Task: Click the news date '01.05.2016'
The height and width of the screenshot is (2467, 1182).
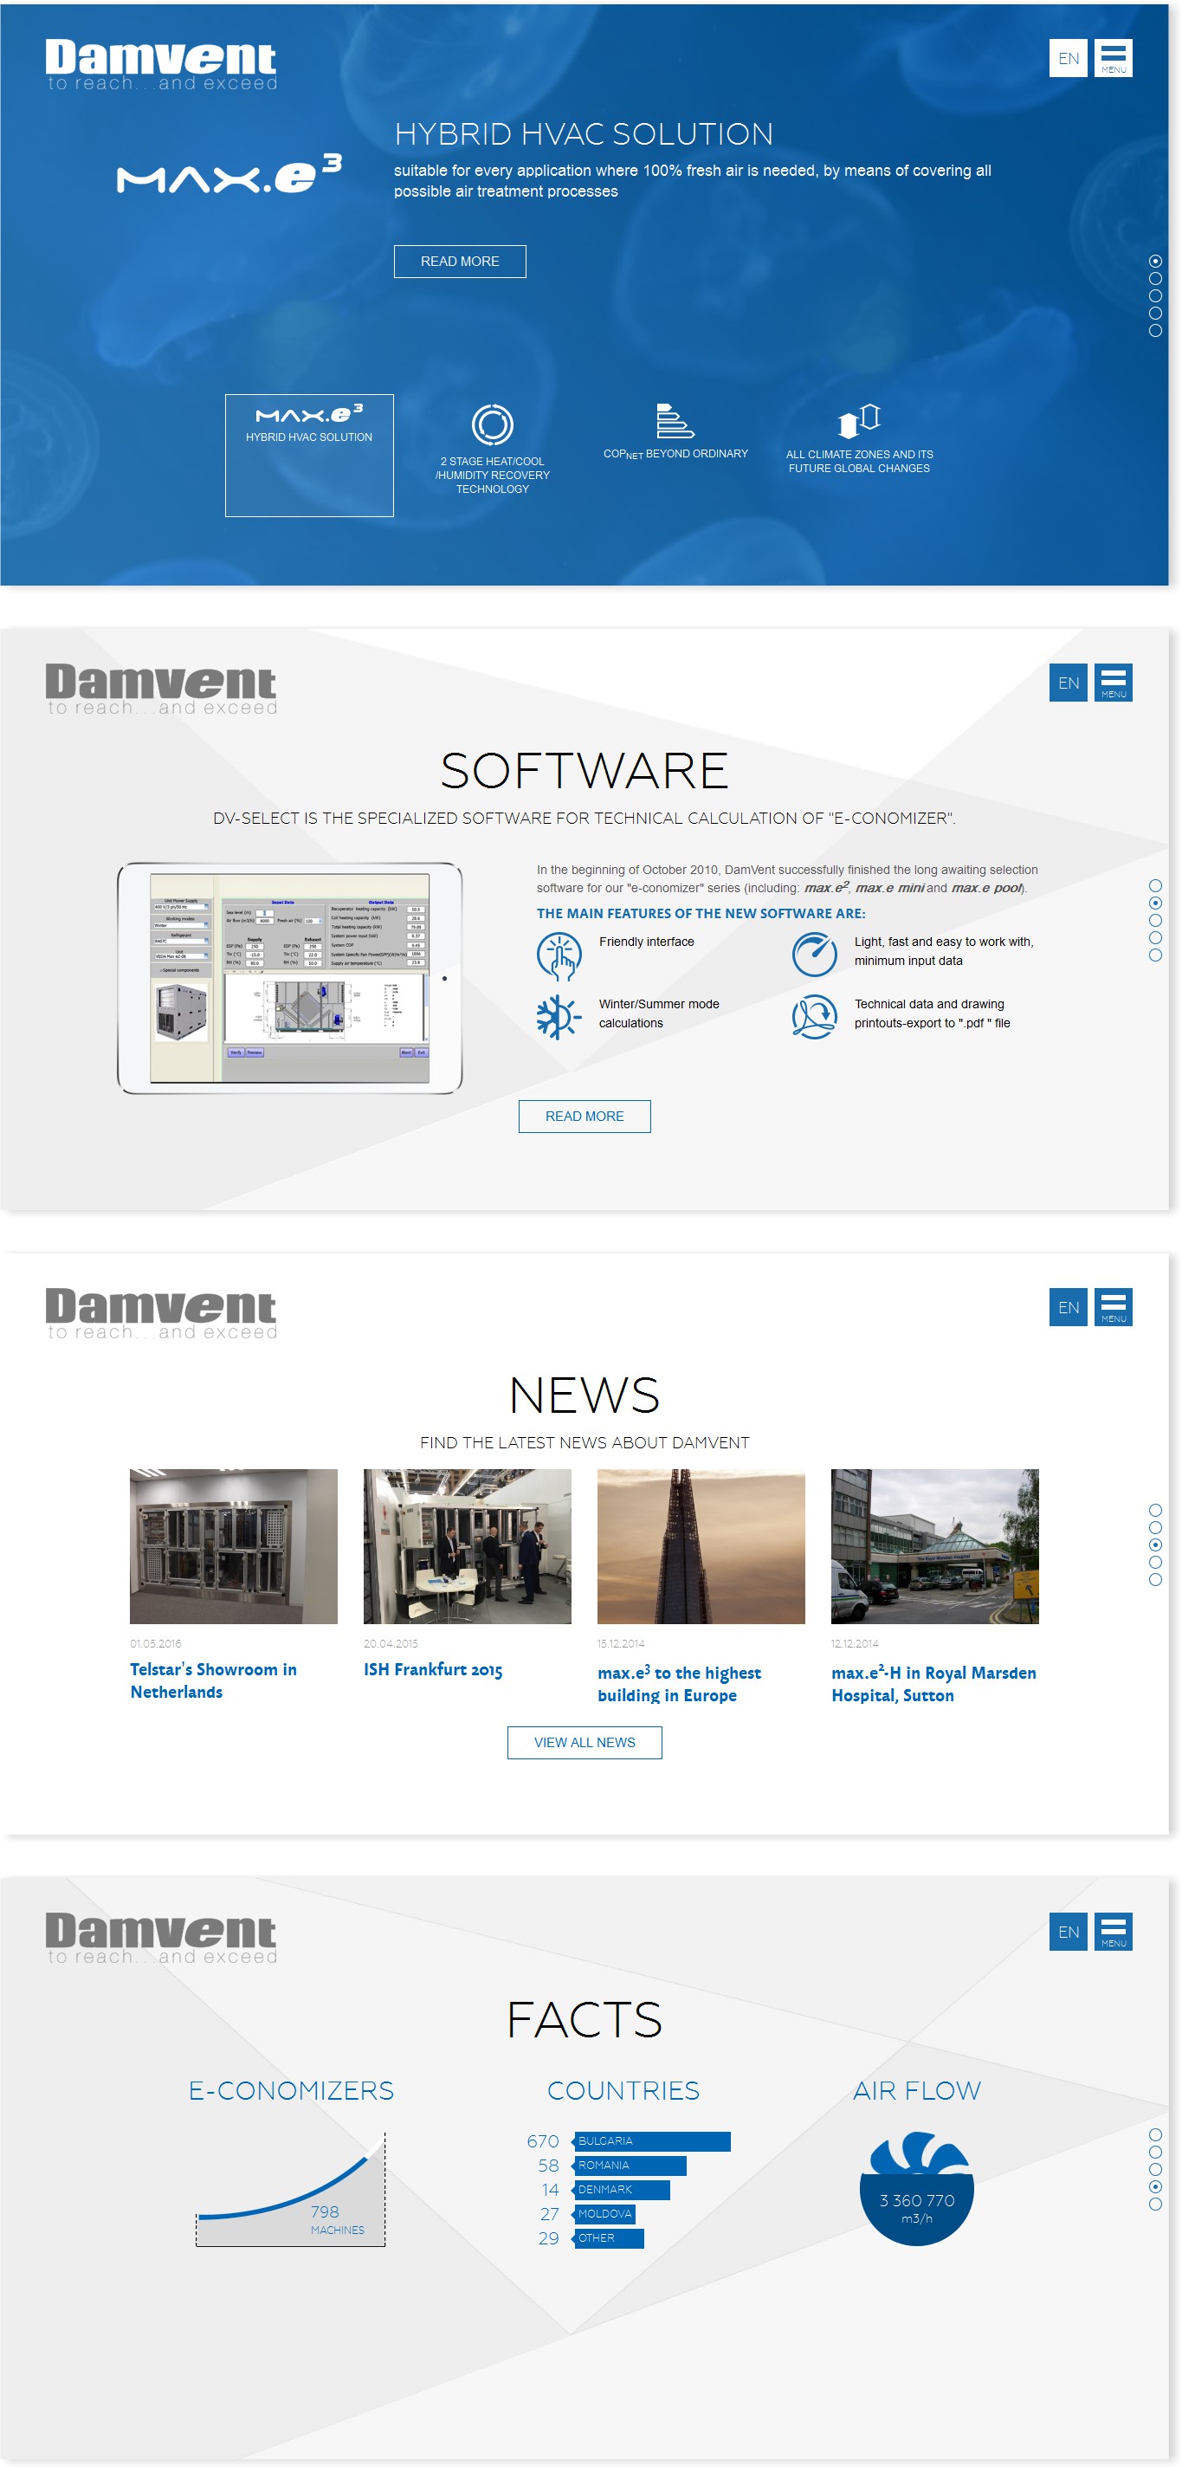Action: click(x=156, y=1643)
